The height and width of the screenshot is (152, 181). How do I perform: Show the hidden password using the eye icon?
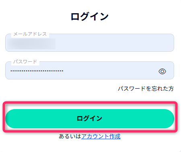[162, 71]
